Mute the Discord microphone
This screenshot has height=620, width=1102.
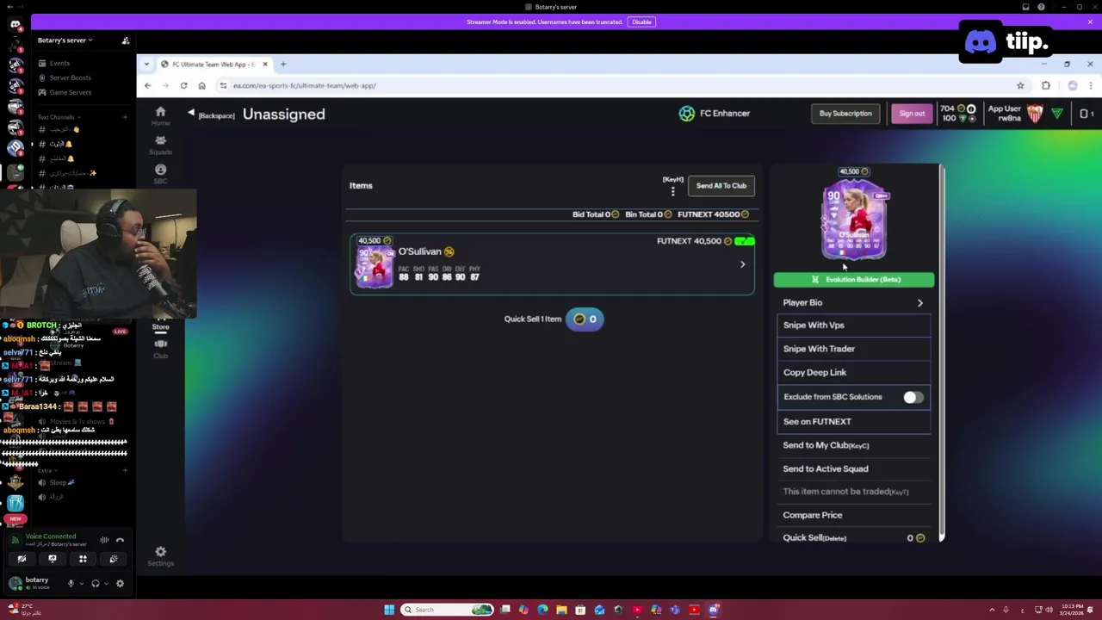(71, 583)
